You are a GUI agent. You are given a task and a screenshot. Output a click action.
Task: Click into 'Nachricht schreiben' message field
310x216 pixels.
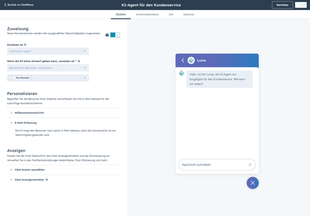click(x=217, y=165)
